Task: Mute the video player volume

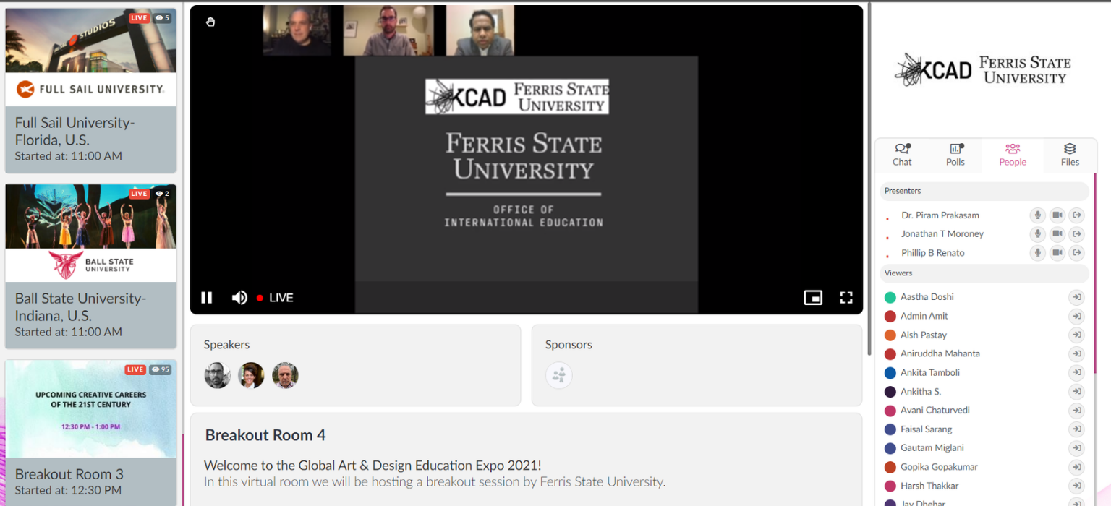Action: [x=239, y=298]
